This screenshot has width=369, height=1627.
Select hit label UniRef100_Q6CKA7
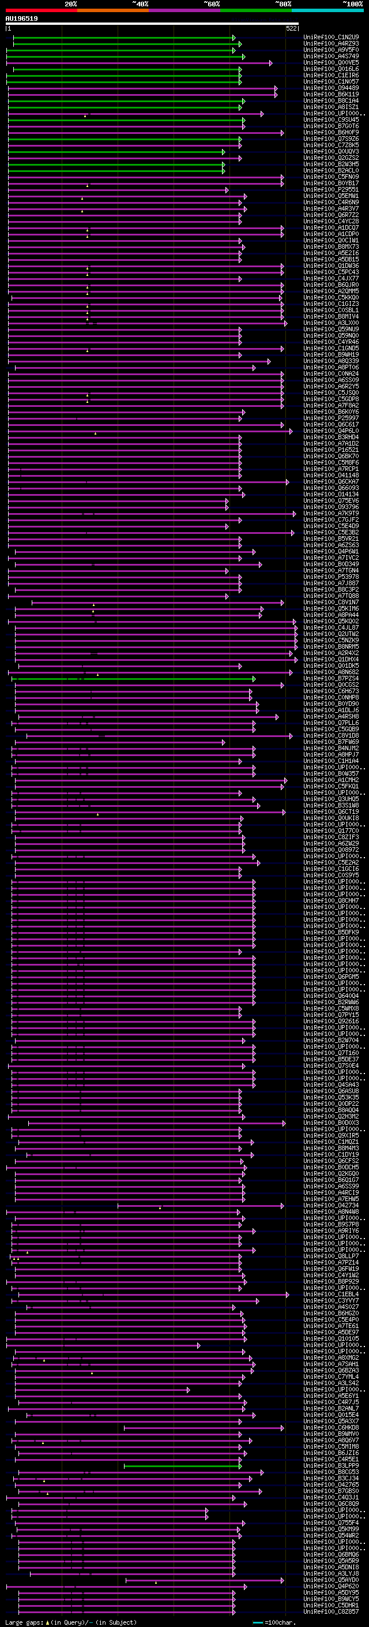(x=331, y=482)
